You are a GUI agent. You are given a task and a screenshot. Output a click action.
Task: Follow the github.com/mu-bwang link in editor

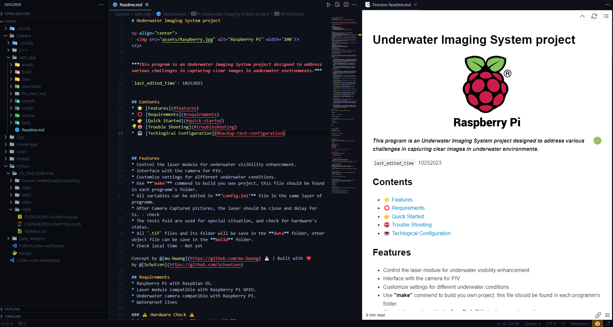pyautogui.click(x=224, y=259)
